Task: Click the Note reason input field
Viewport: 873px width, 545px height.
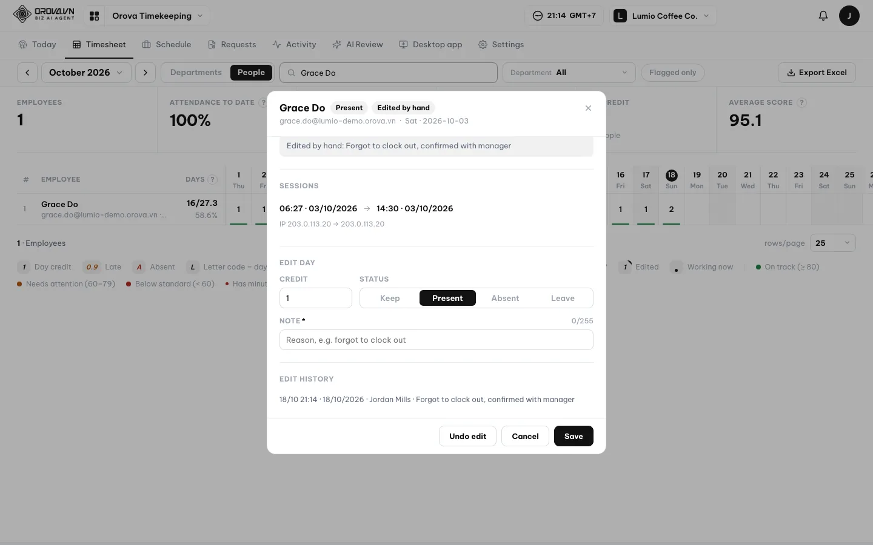Action: pyautogui.click(x=436, y=340)
